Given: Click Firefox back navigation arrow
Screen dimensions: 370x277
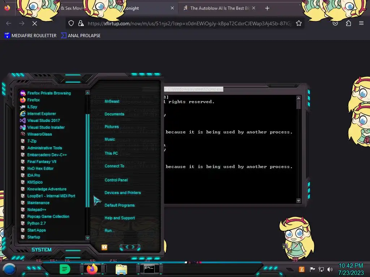Looking at the screenshot, I should tap(9, 23).
